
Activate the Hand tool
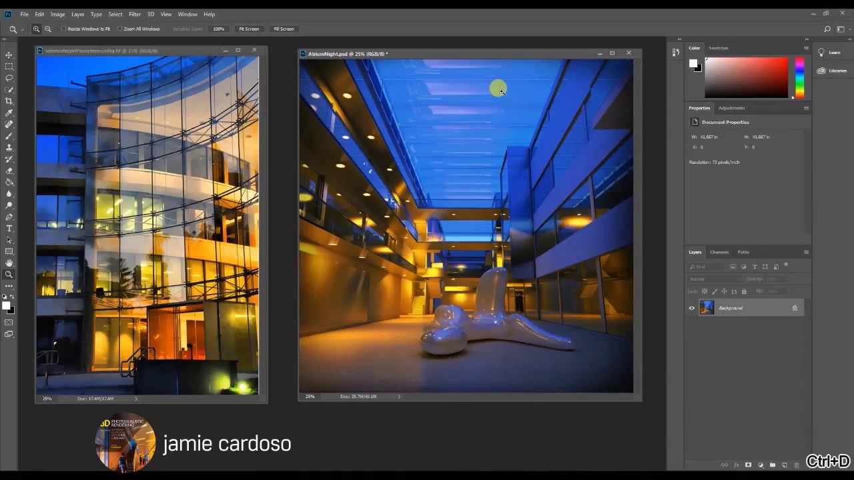coord(9,263)
